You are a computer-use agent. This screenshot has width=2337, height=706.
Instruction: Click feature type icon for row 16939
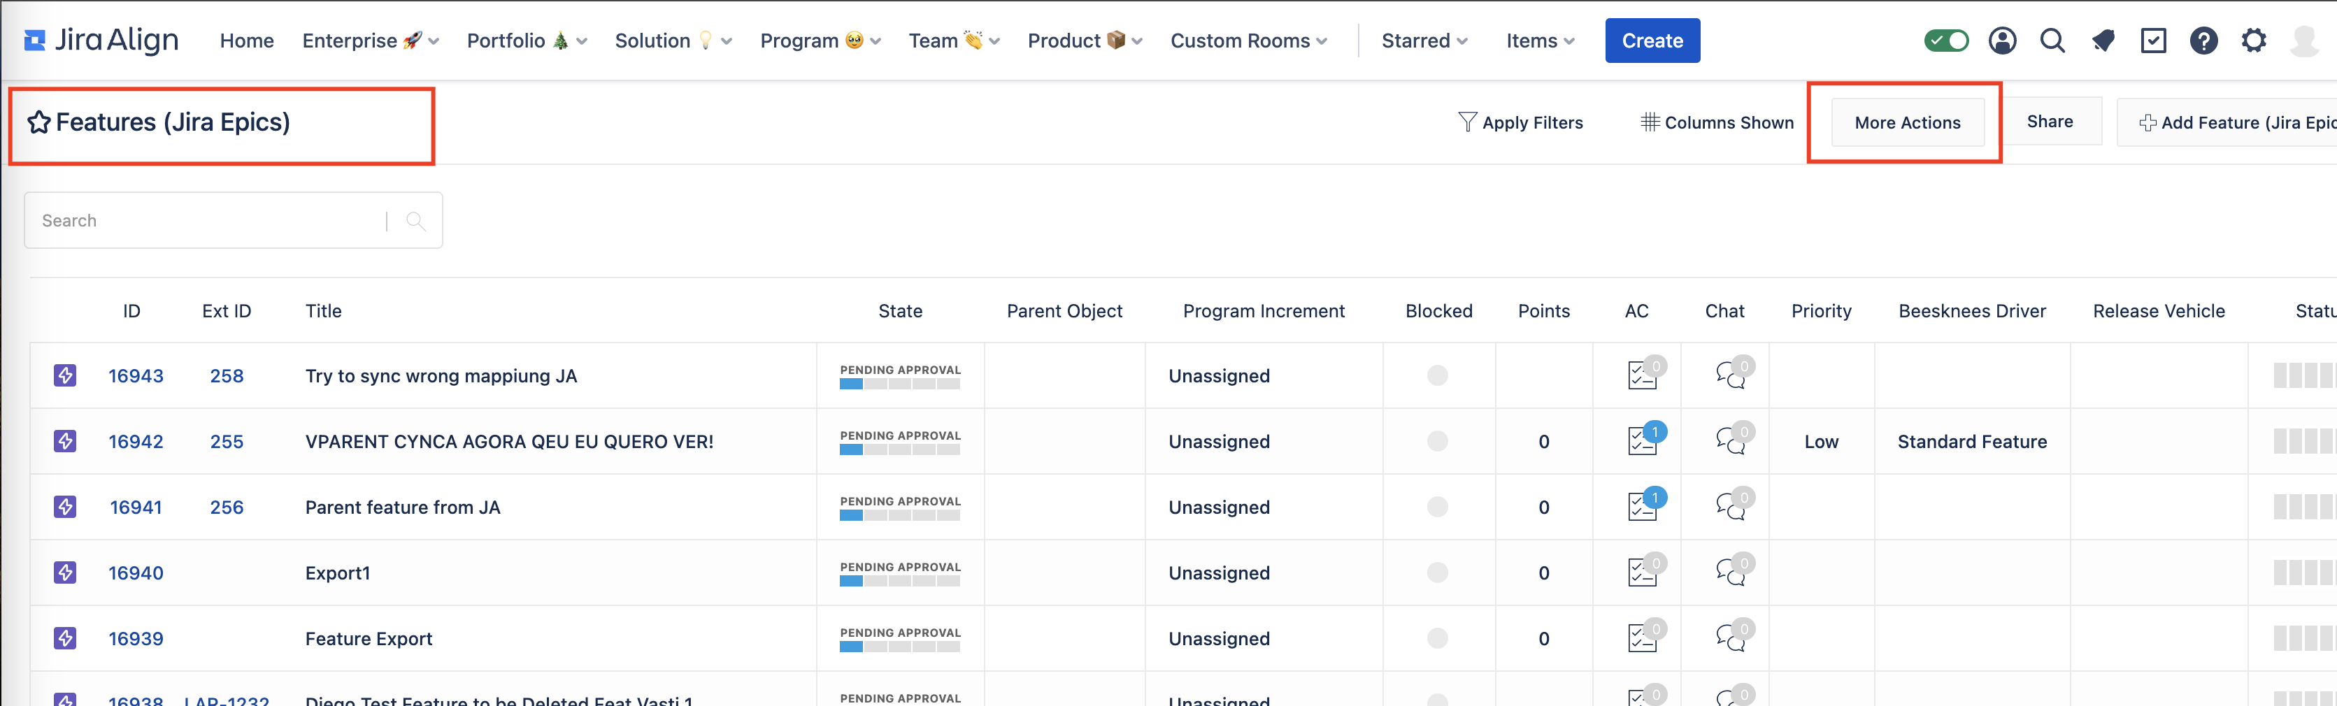[x=64, y=638]
